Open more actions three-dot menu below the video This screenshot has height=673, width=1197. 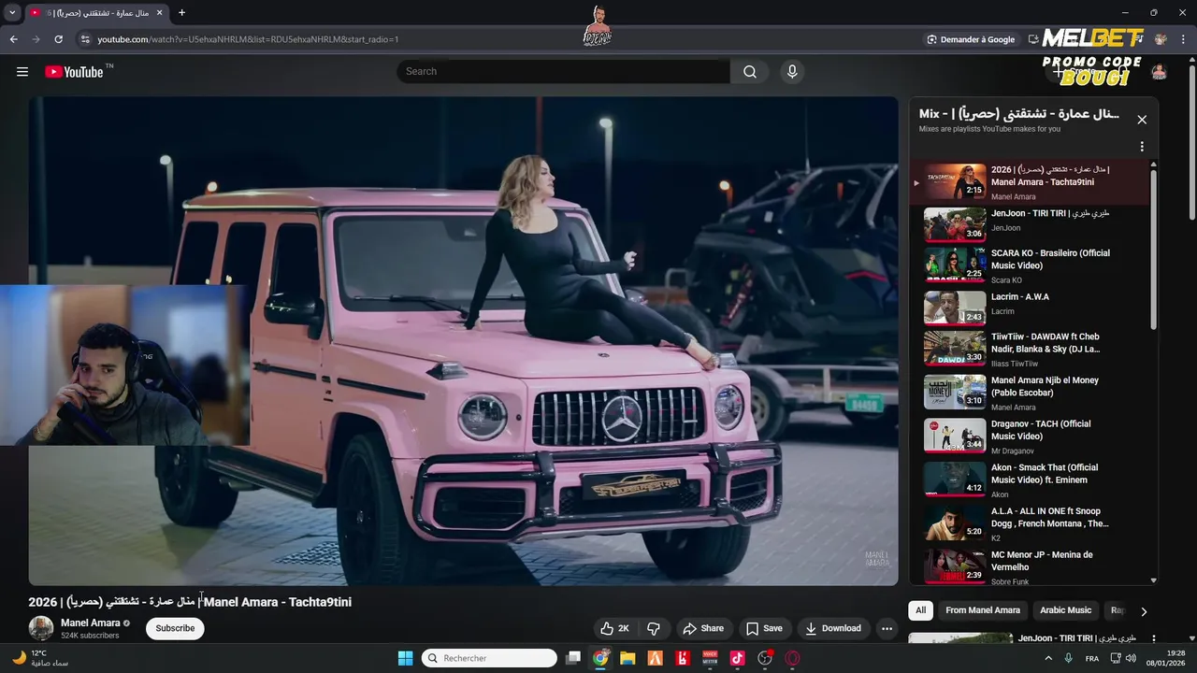pyautogui.click(x=887, y=628)
